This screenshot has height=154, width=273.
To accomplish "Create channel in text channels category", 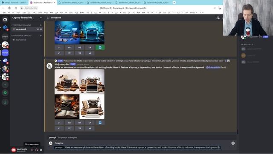I will point(41,25).
